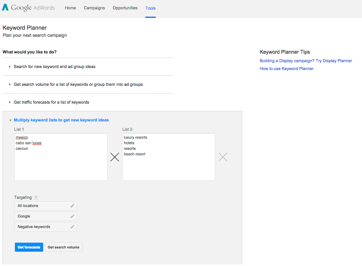Click pencil icon beside All locations
The image size is (362, 266).
72,206
